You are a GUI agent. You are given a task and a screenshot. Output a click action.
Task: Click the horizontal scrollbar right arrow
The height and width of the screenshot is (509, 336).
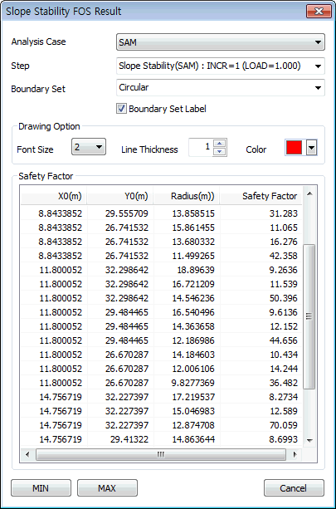click(295, 454)
